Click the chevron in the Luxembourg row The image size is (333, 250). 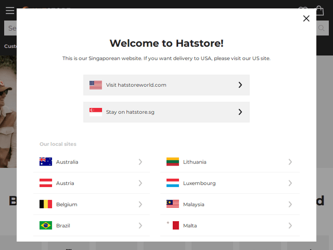click(290, 183)
